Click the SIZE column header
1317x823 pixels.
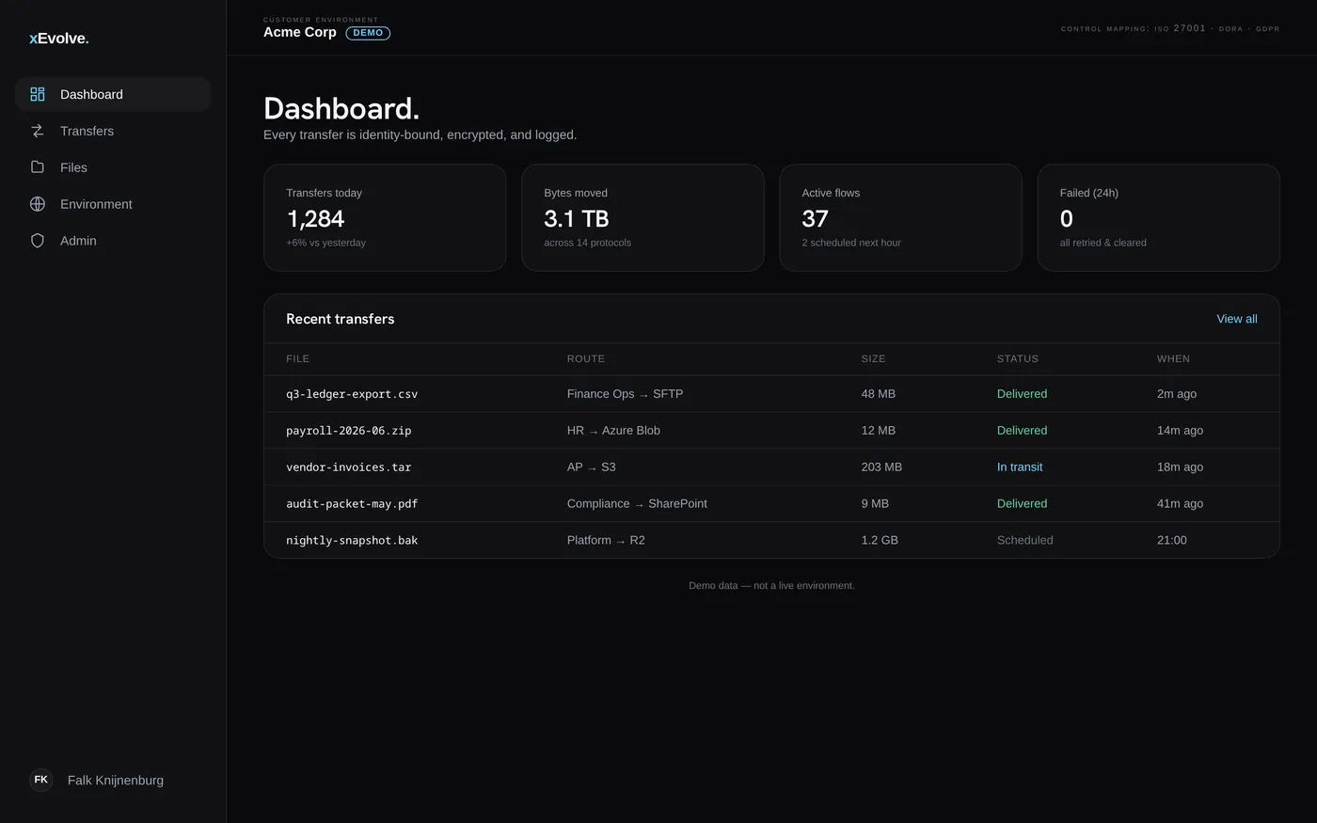tap(873, 358)
